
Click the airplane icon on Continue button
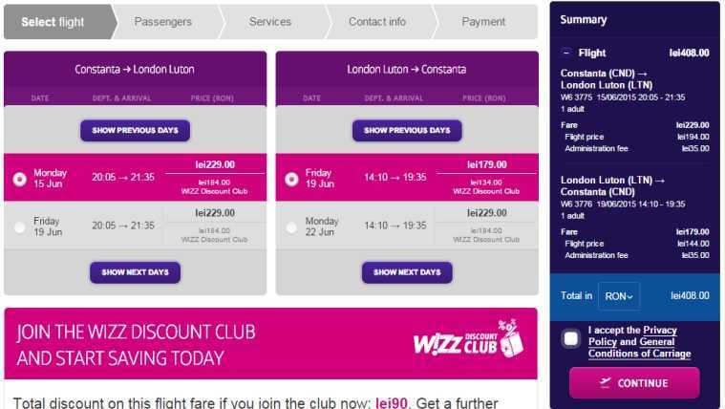(606, 382)
